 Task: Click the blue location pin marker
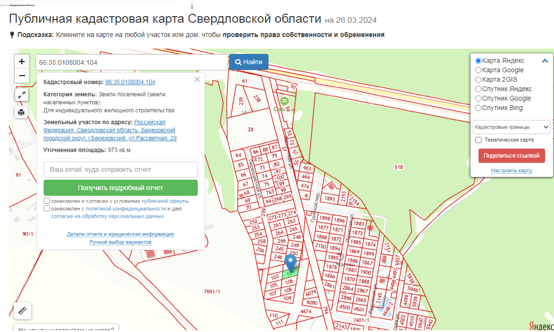290,261
